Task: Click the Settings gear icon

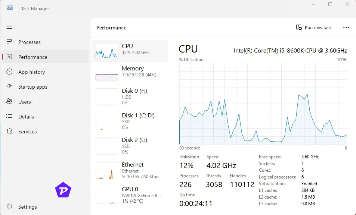Action: (x=10, y=207)
